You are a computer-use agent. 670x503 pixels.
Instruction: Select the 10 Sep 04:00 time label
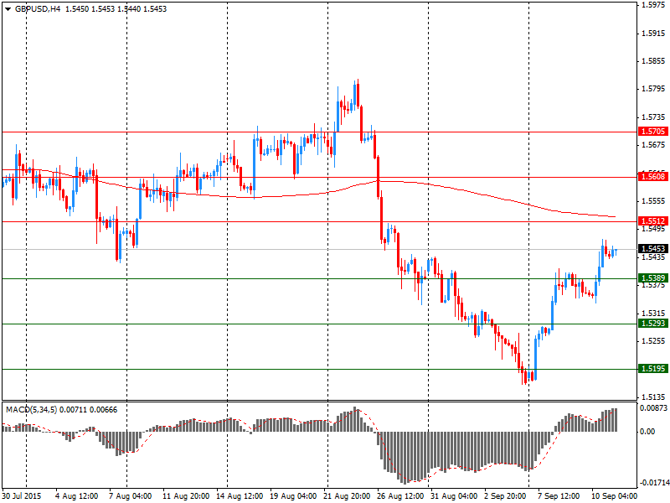click(615, 496)
